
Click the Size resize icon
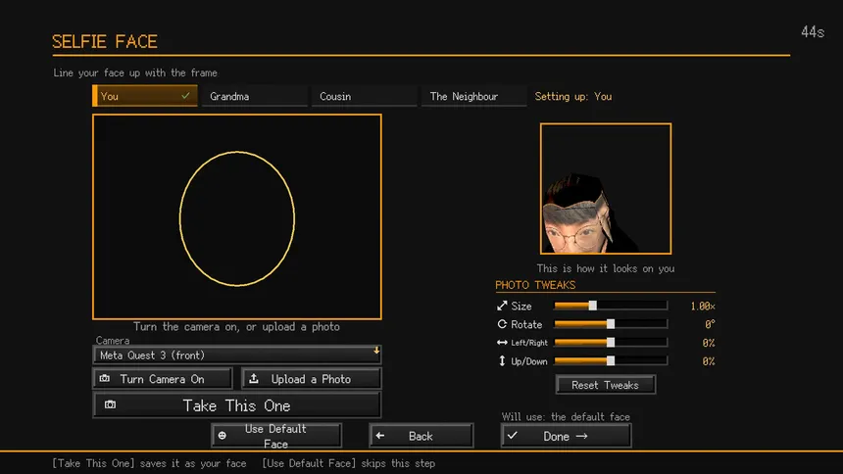[502, 306]
